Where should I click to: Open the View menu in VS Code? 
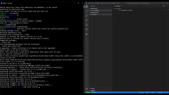[x=102, y=3]
